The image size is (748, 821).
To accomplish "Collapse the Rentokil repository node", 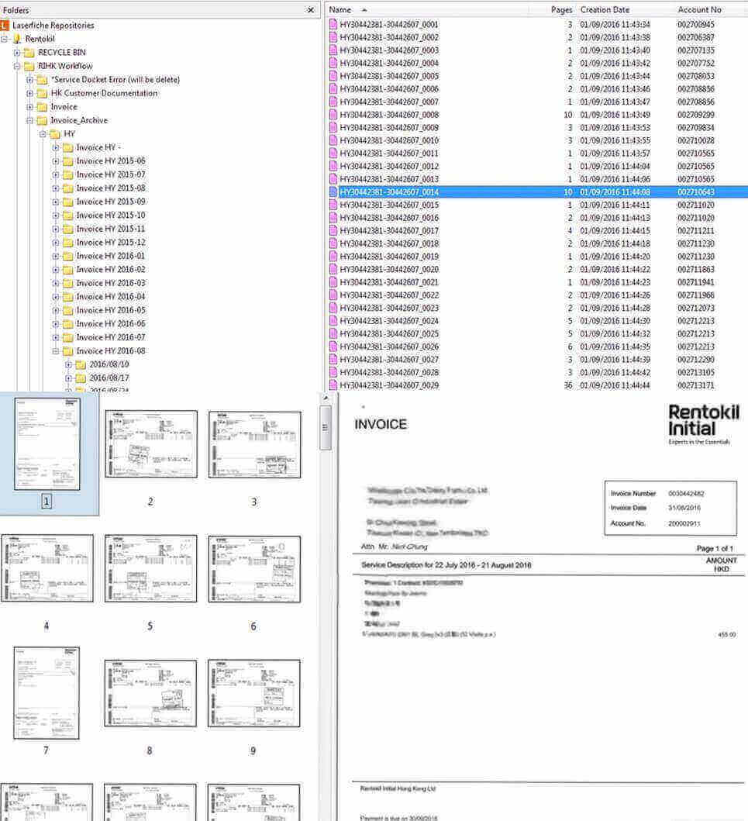I will pos(4,39).
